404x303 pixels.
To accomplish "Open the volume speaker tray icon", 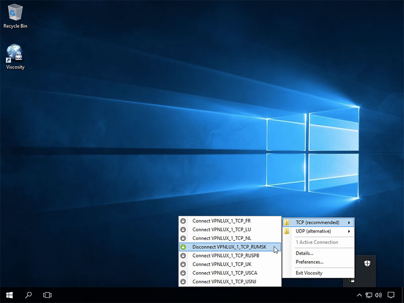I will tap(378, 295).
